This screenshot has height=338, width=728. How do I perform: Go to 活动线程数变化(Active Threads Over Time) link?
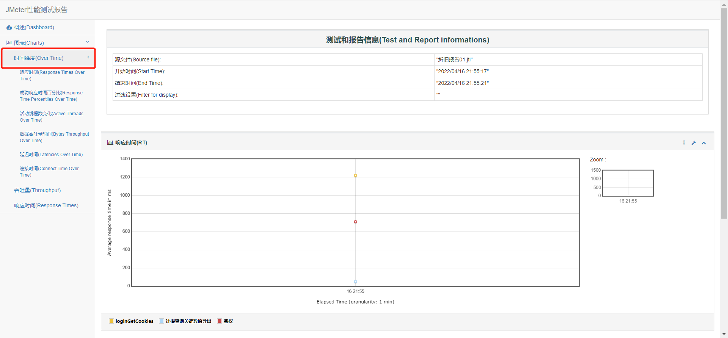click(52, 117)
